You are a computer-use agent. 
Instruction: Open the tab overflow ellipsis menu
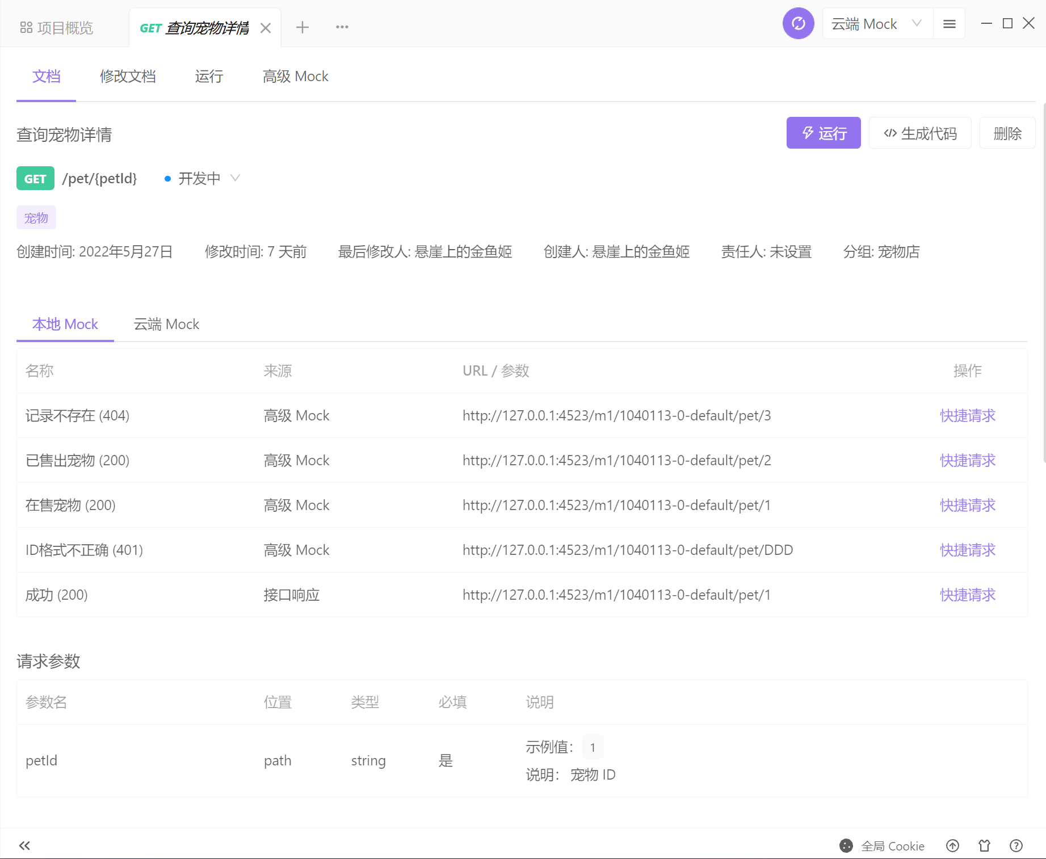coord(342,27)
